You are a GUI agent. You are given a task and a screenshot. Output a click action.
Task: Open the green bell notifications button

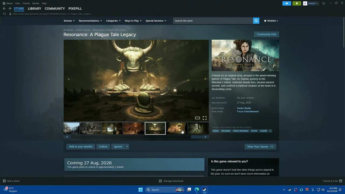click(x=297, y=3)
